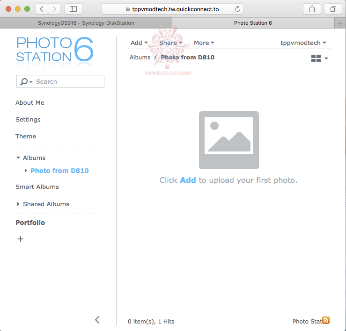346x331 pixels.
Task: Toggle the Safari sidebar button
Action: 73,9
